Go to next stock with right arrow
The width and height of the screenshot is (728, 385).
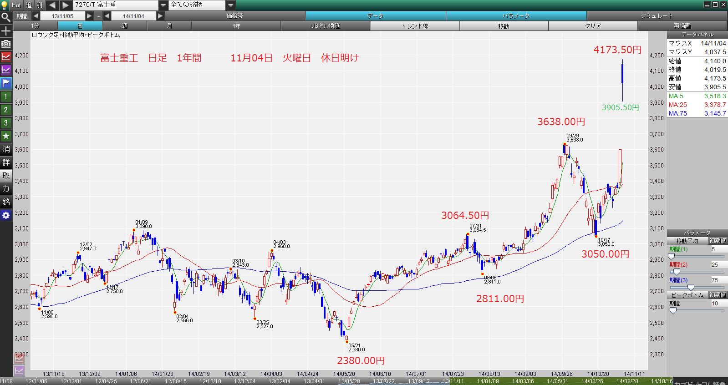(x=66, y=5)
